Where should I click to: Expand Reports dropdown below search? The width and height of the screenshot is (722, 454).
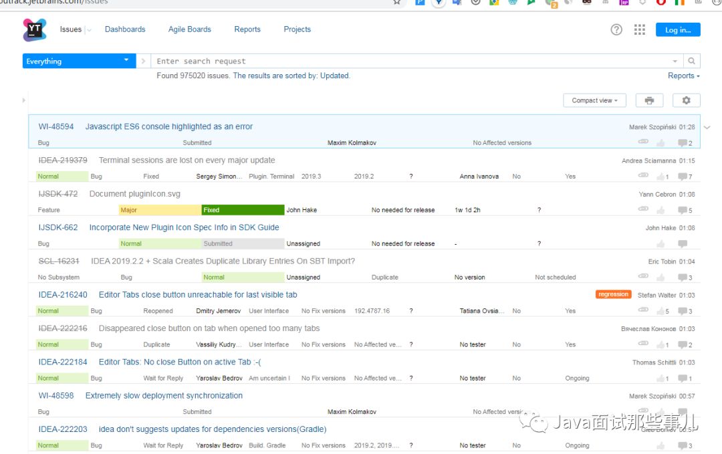point(684,76)
